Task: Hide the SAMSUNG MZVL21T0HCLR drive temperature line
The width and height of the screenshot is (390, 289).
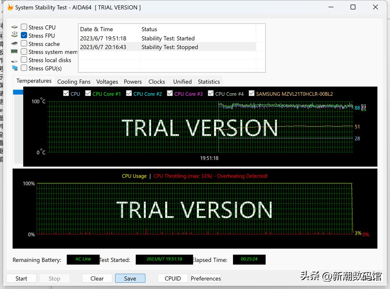Action: tap(252, 94)
